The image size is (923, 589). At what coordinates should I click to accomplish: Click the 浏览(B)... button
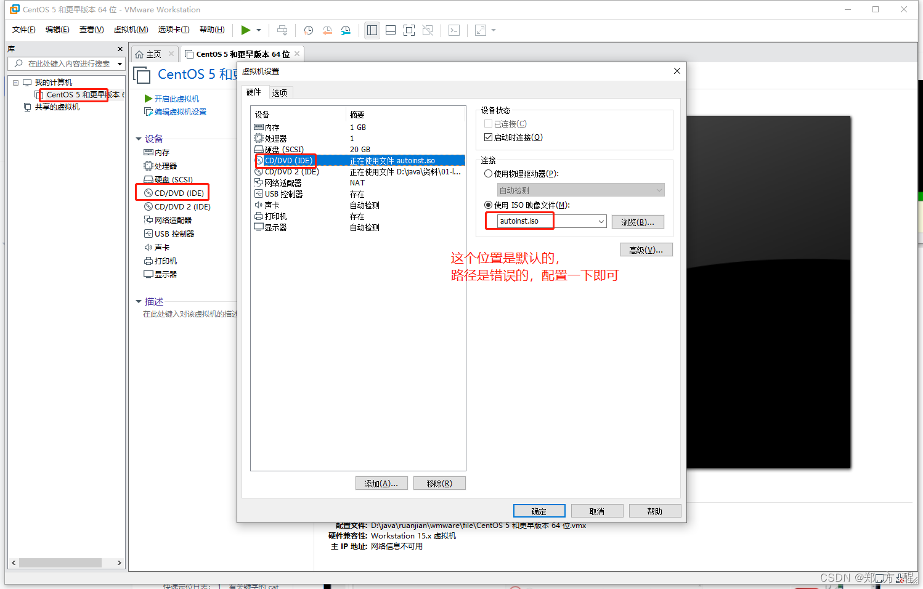(638, 222)
